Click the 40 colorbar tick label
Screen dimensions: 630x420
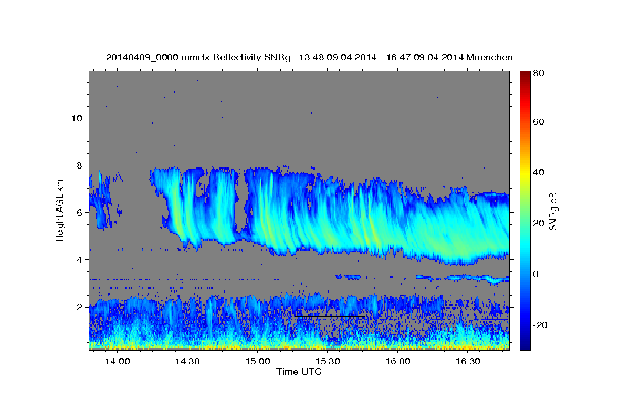point(539,172)
